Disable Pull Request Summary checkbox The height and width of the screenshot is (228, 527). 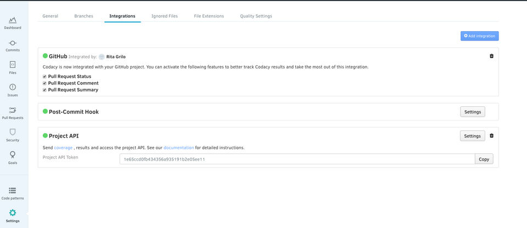tap(45, 90)
